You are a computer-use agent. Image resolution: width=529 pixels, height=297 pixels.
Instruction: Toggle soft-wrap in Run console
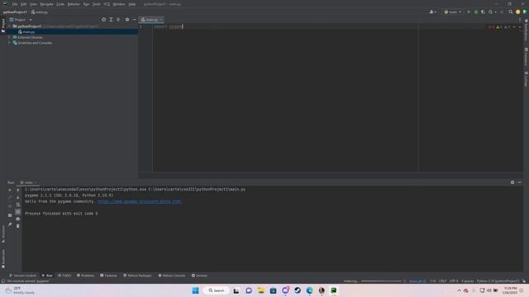pyautogui.click(x=18, y=205)
